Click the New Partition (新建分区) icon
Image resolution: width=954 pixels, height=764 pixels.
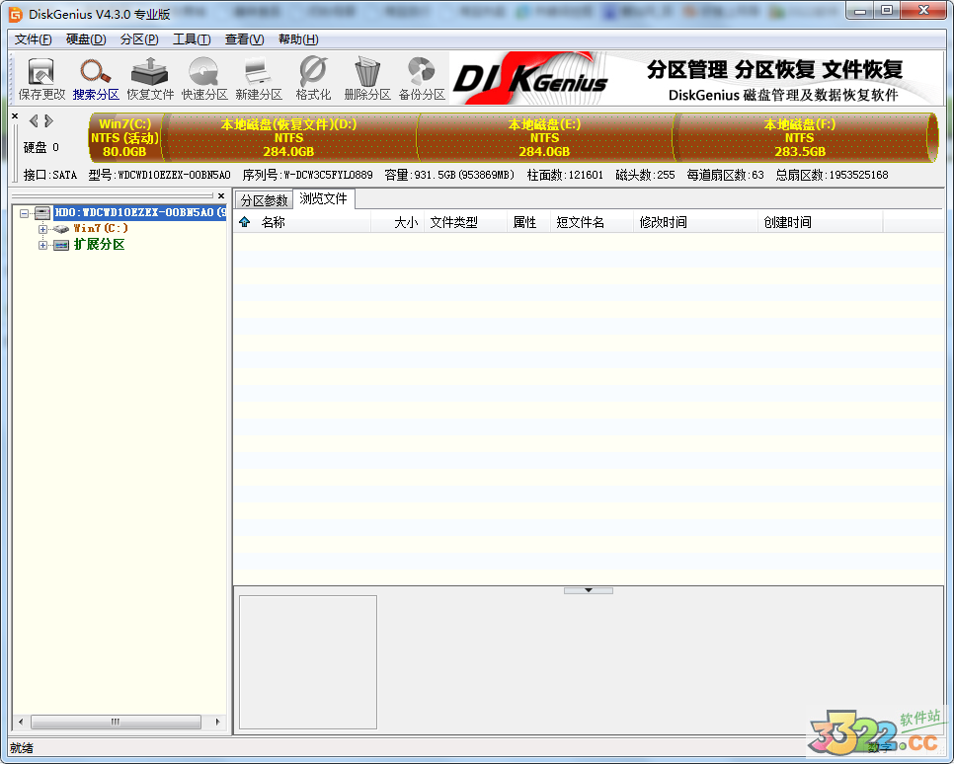(259, 79)
